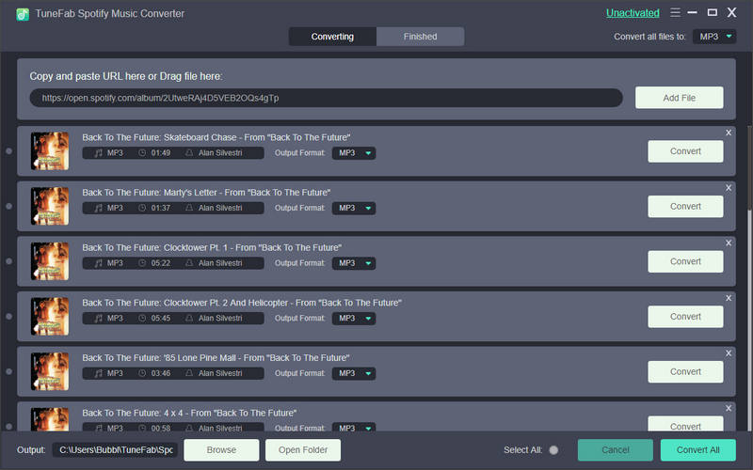Remove '85 Lone Pine Mall track with X
This screenshot has height=470, width=753.
[728, 353]
